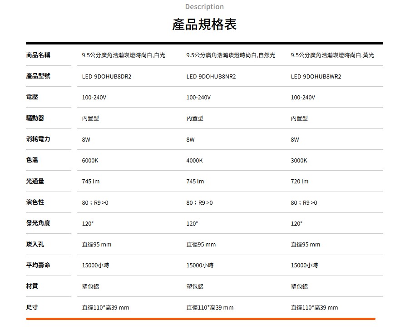The image size is (420, 330).
Task: Click 8W in the LED-9DOHUB8WR2 column
Action: pos(295,139)
